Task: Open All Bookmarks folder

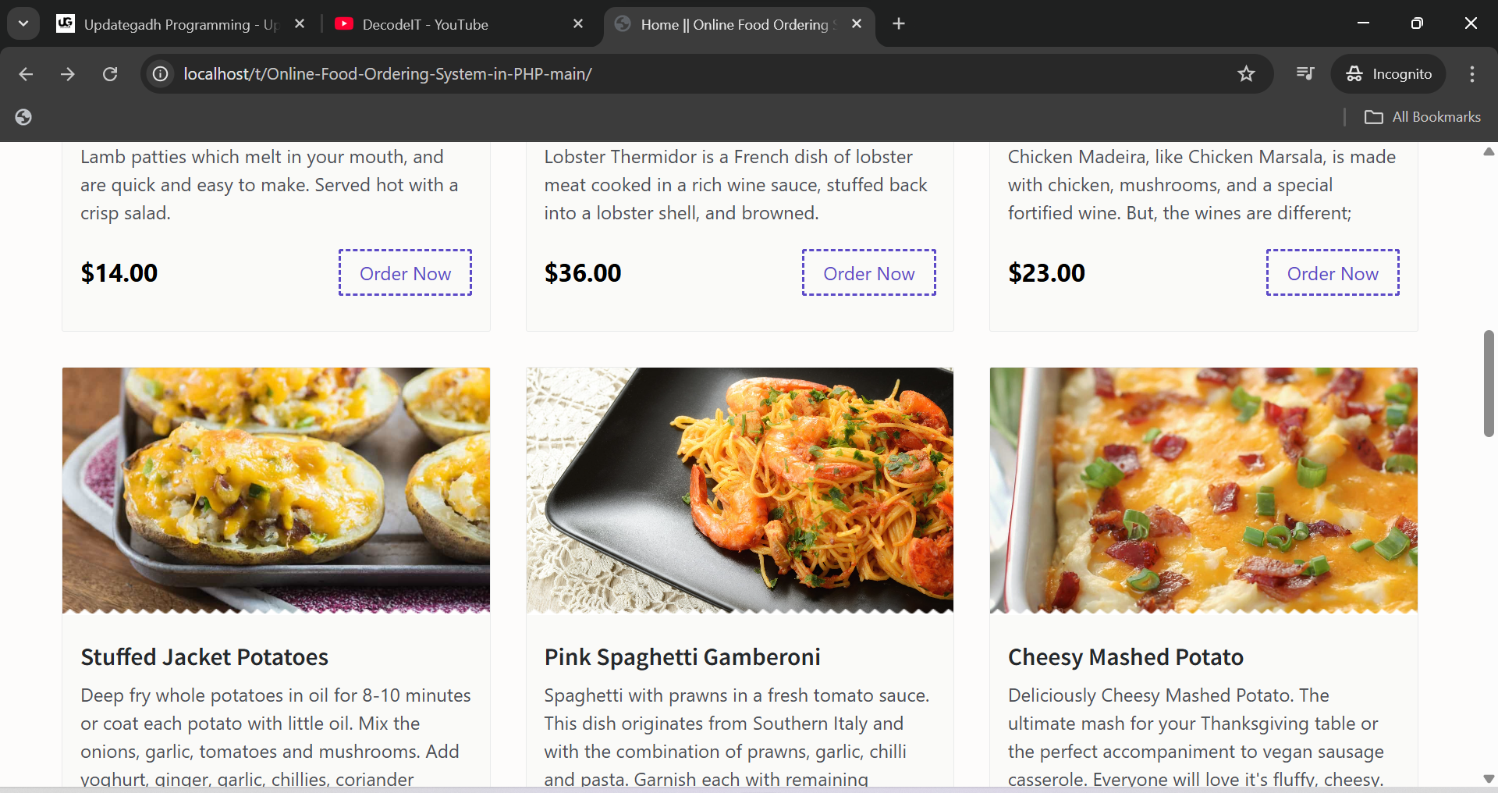Action: (x=1422, y=117)
